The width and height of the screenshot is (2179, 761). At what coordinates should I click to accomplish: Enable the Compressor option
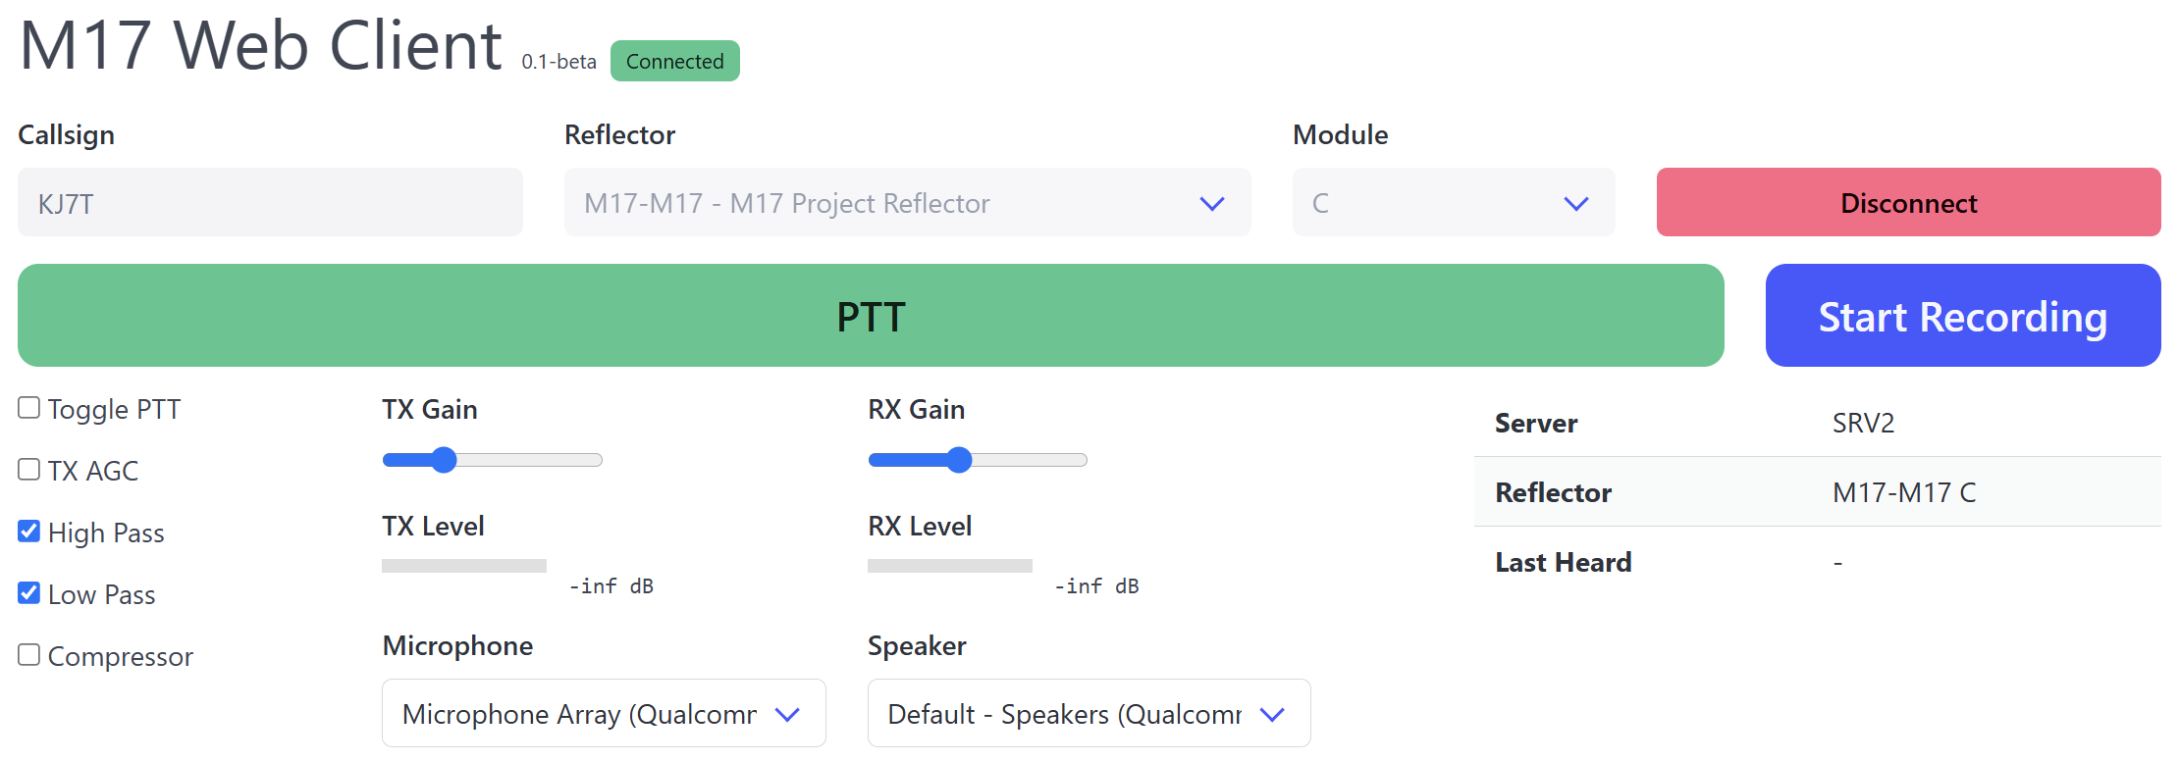pyautogui.click(x=27, y=654)
